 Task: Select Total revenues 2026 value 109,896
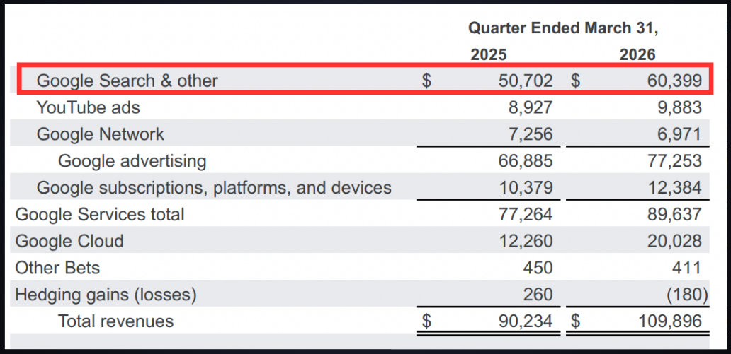coord(669,321)
